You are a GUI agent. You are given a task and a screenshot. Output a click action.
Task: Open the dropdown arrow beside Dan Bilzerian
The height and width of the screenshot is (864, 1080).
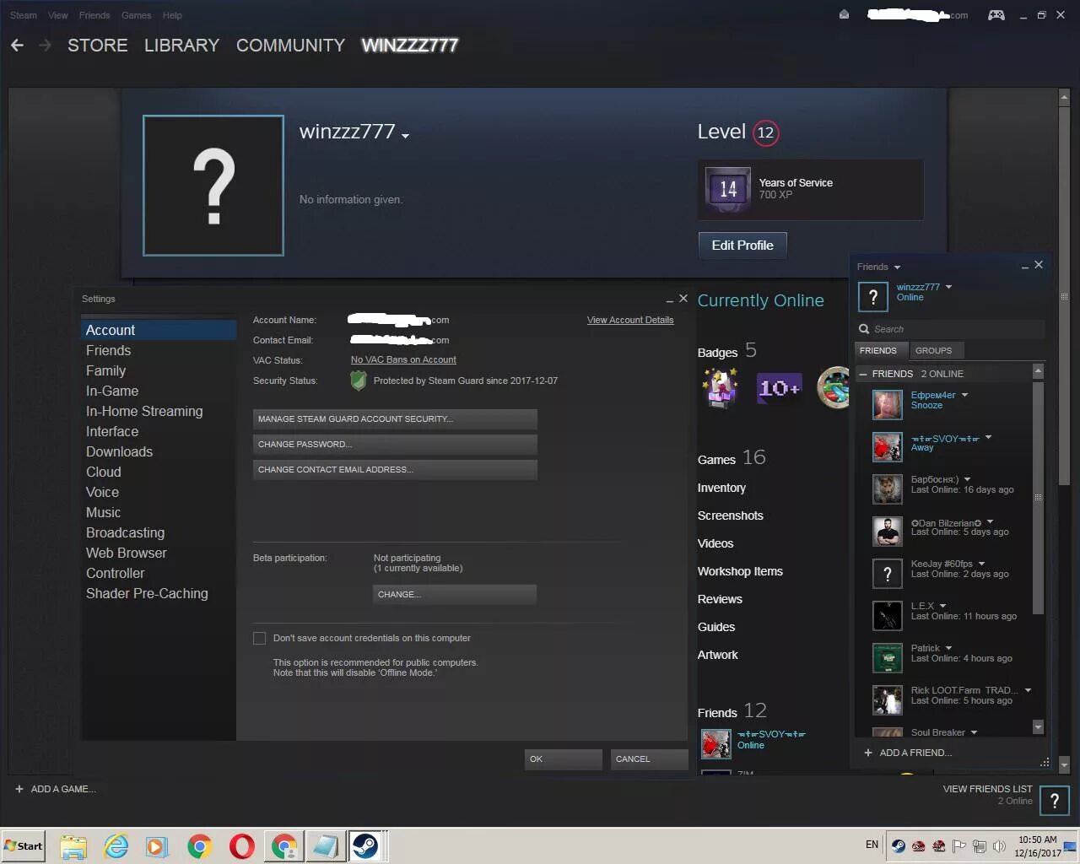tap(990, 521)
